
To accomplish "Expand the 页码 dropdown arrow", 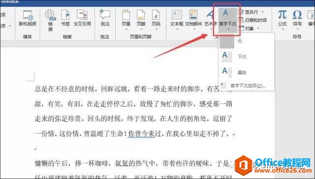I will [x=157, y=30].
